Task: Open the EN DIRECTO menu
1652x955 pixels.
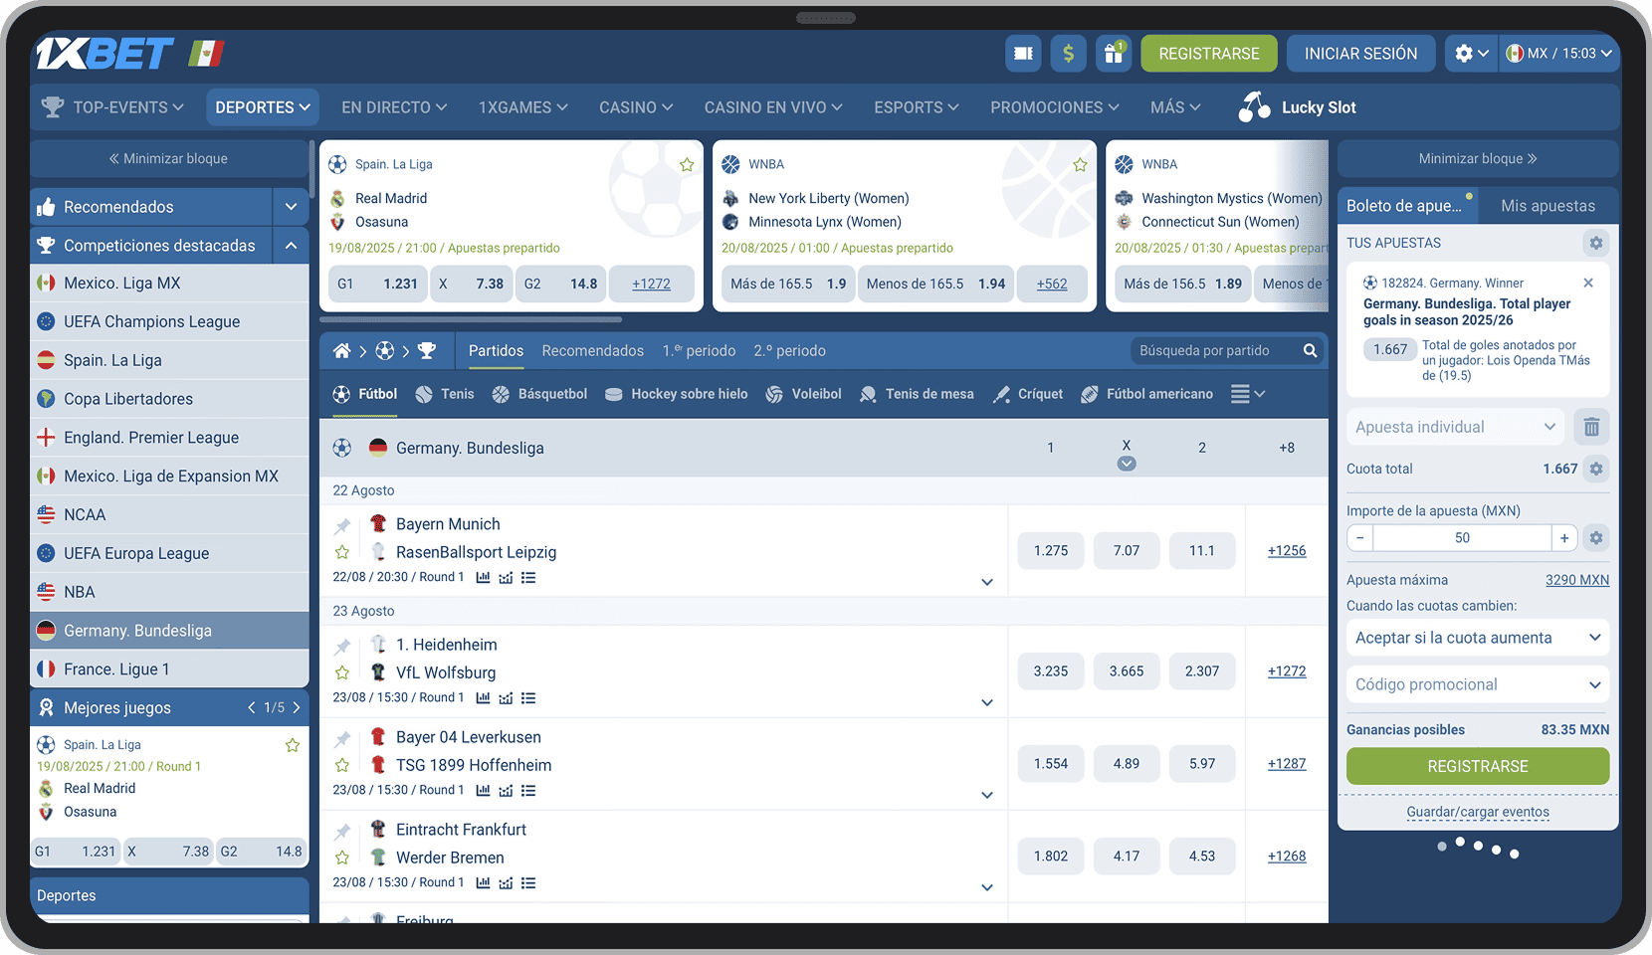Action: point(394,107)
